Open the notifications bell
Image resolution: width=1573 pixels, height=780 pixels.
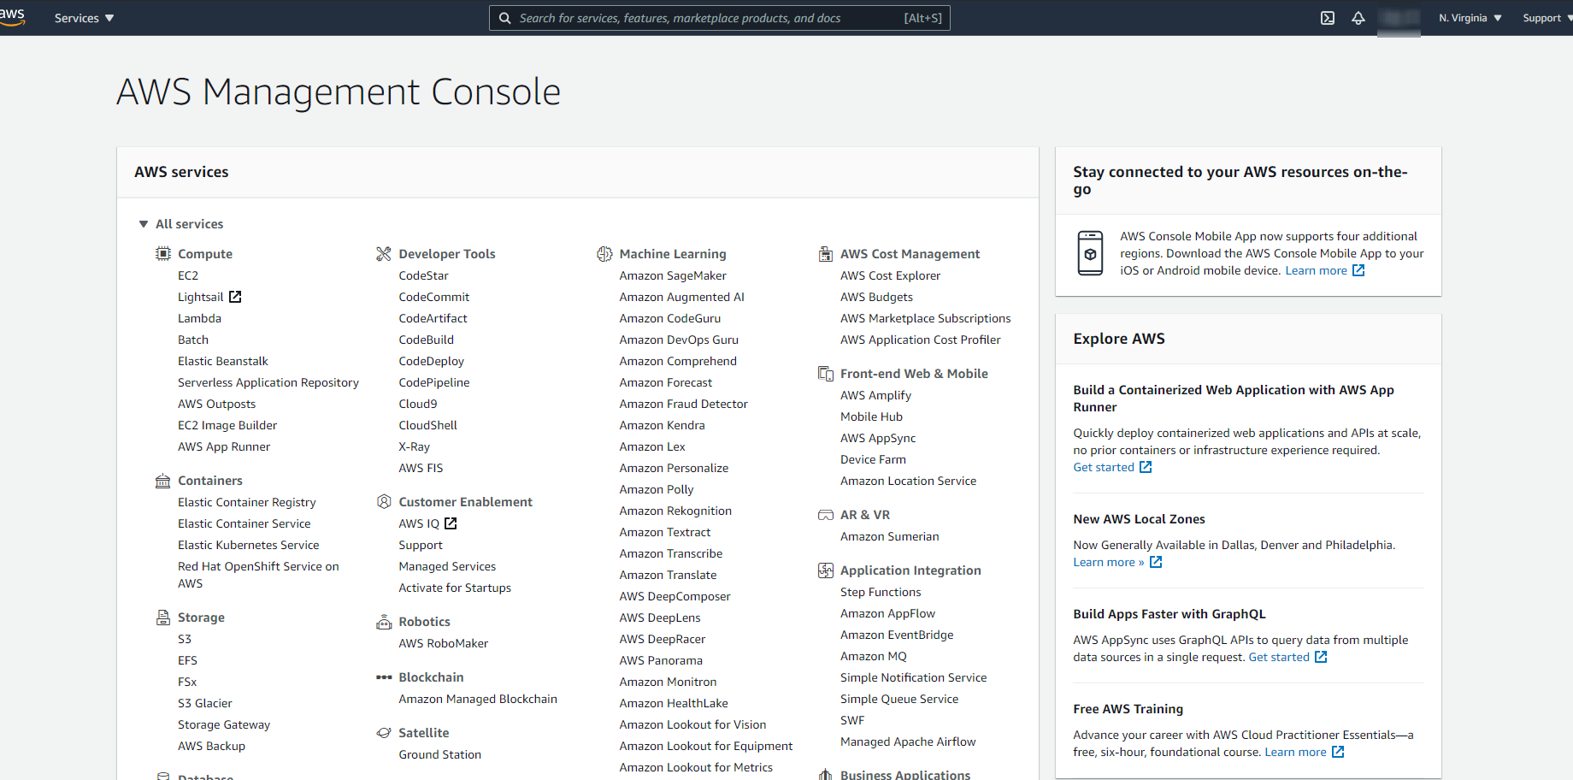click(x=1358, y=17)
